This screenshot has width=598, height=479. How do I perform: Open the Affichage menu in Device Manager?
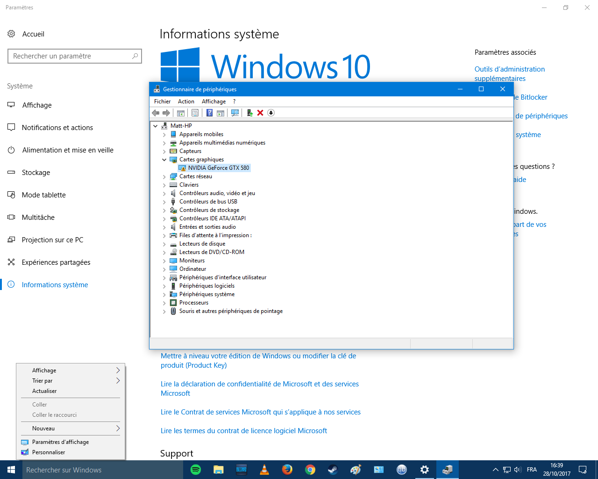point(214,102)
